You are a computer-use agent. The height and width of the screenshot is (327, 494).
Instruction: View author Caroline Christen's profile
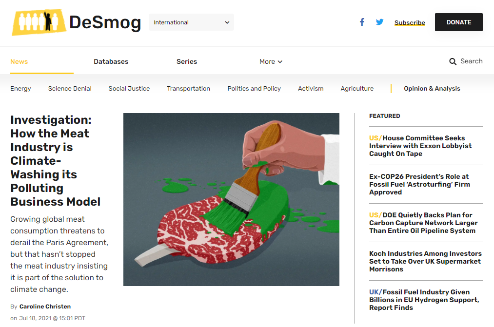point(45,307)
